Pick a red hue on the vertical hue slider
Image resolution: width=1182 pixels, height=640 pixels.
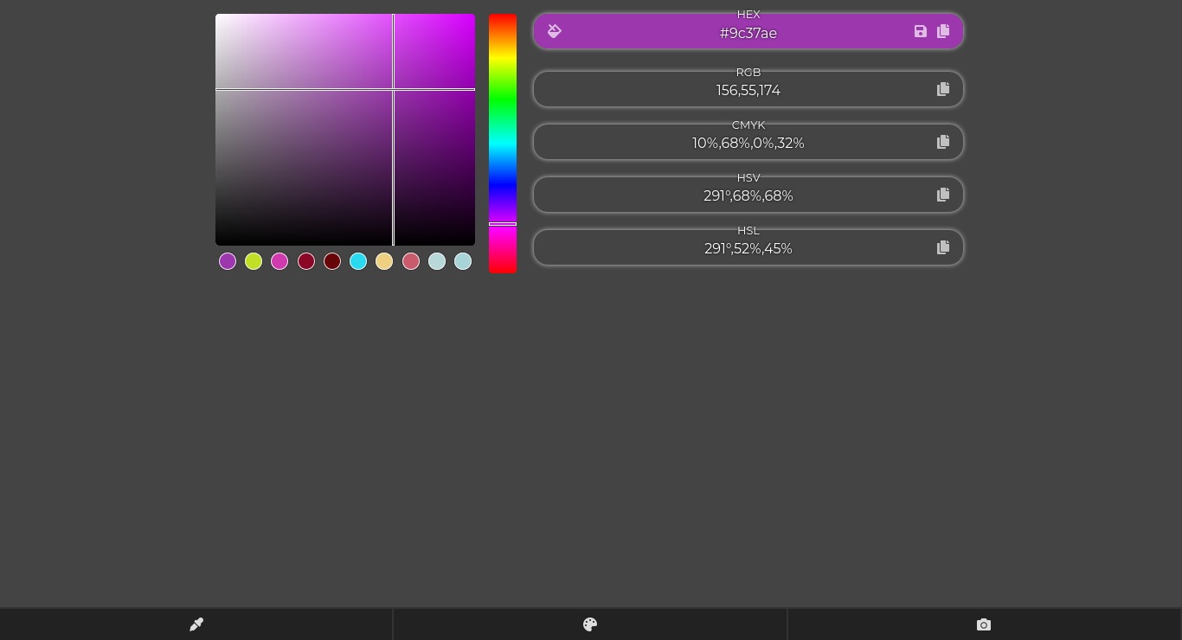click(x=503, y=22)
